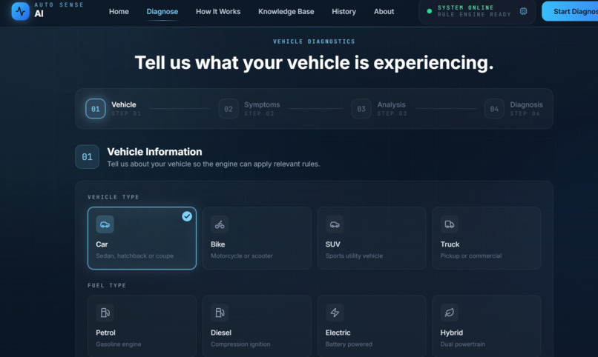Select the Bike vehicle type

pos(257,238)
